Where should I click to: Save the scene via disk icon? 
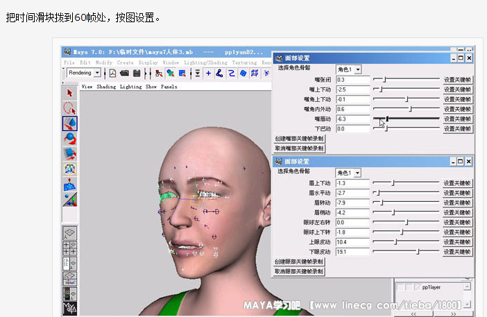tap(137, 74)
